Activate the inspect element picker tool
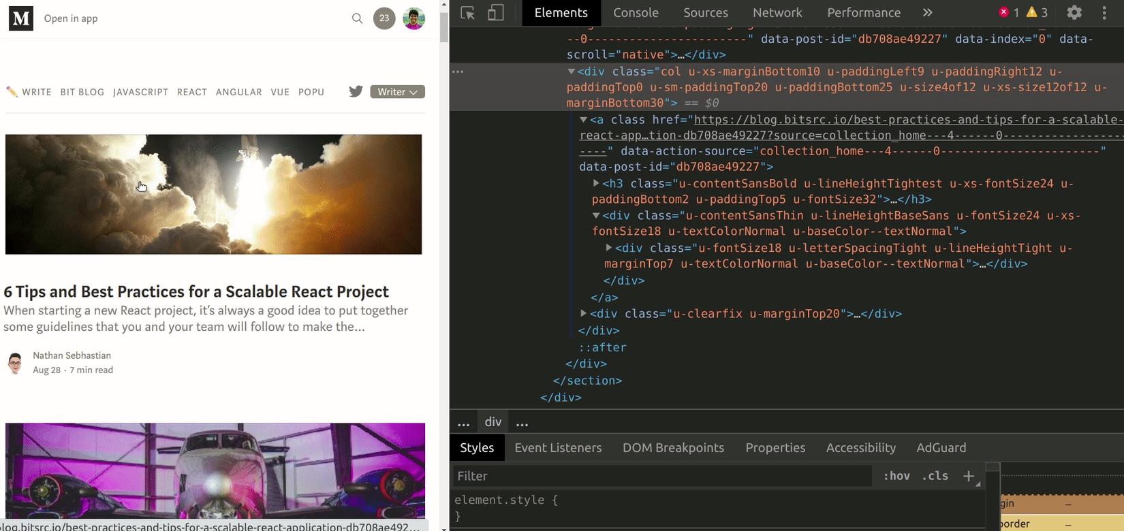Image resolution: width=1124 pixels, height=531 pixels. click(467, 13)
